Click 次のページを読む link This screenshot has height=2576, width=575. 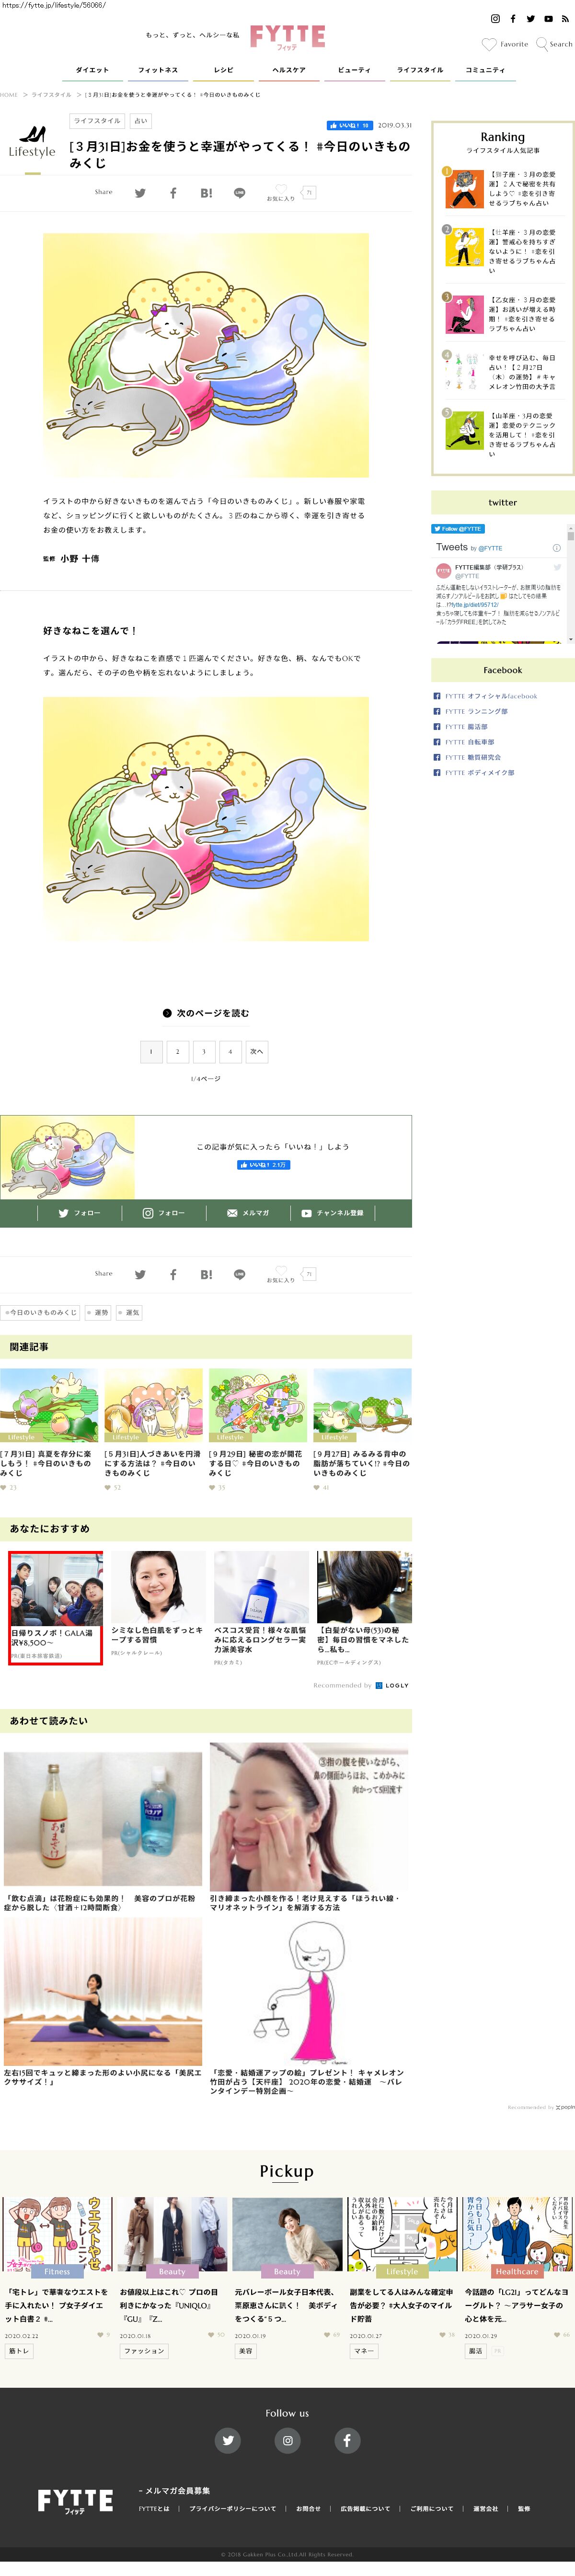[206, 1013]
